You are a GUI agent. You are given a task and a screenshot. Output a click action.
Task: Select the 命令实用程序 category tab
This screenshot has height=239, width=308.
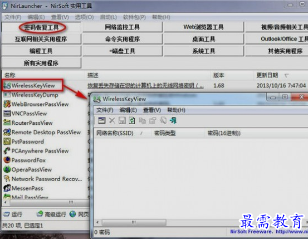coord(123,39)
